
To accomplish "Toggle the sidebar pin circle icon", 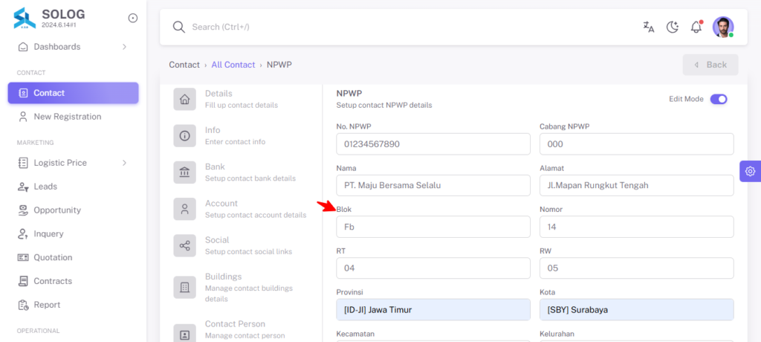I will tap(132, 18).
